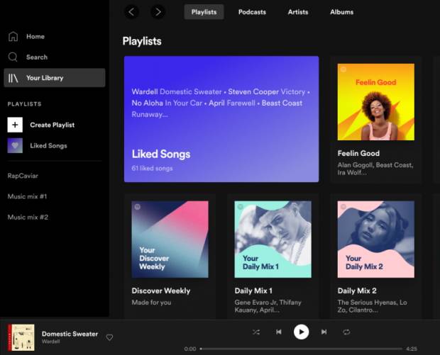
Task: Open Home from the sidebar
Action: point(35,36)
